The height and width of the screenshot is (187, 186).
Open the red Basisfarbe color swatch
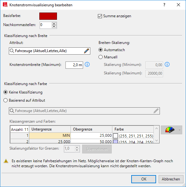coord(48,16)
